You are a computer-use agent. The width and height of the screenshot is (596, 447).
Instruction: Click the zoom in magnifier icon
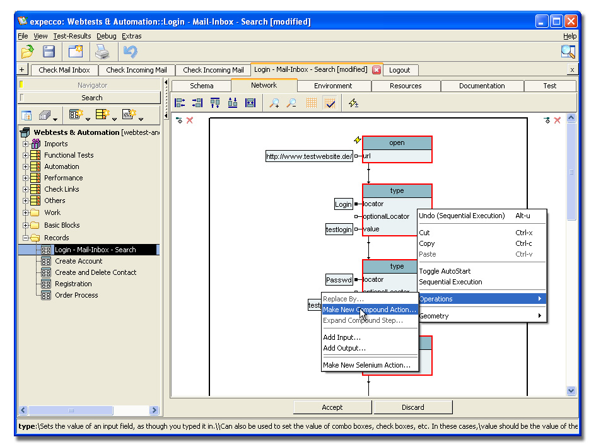point(274,103)
